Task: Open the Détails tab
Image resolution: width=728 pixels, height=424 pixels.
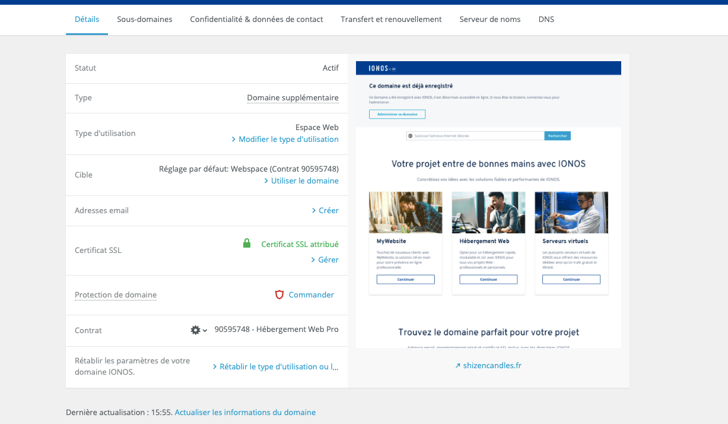Action: 87,19
